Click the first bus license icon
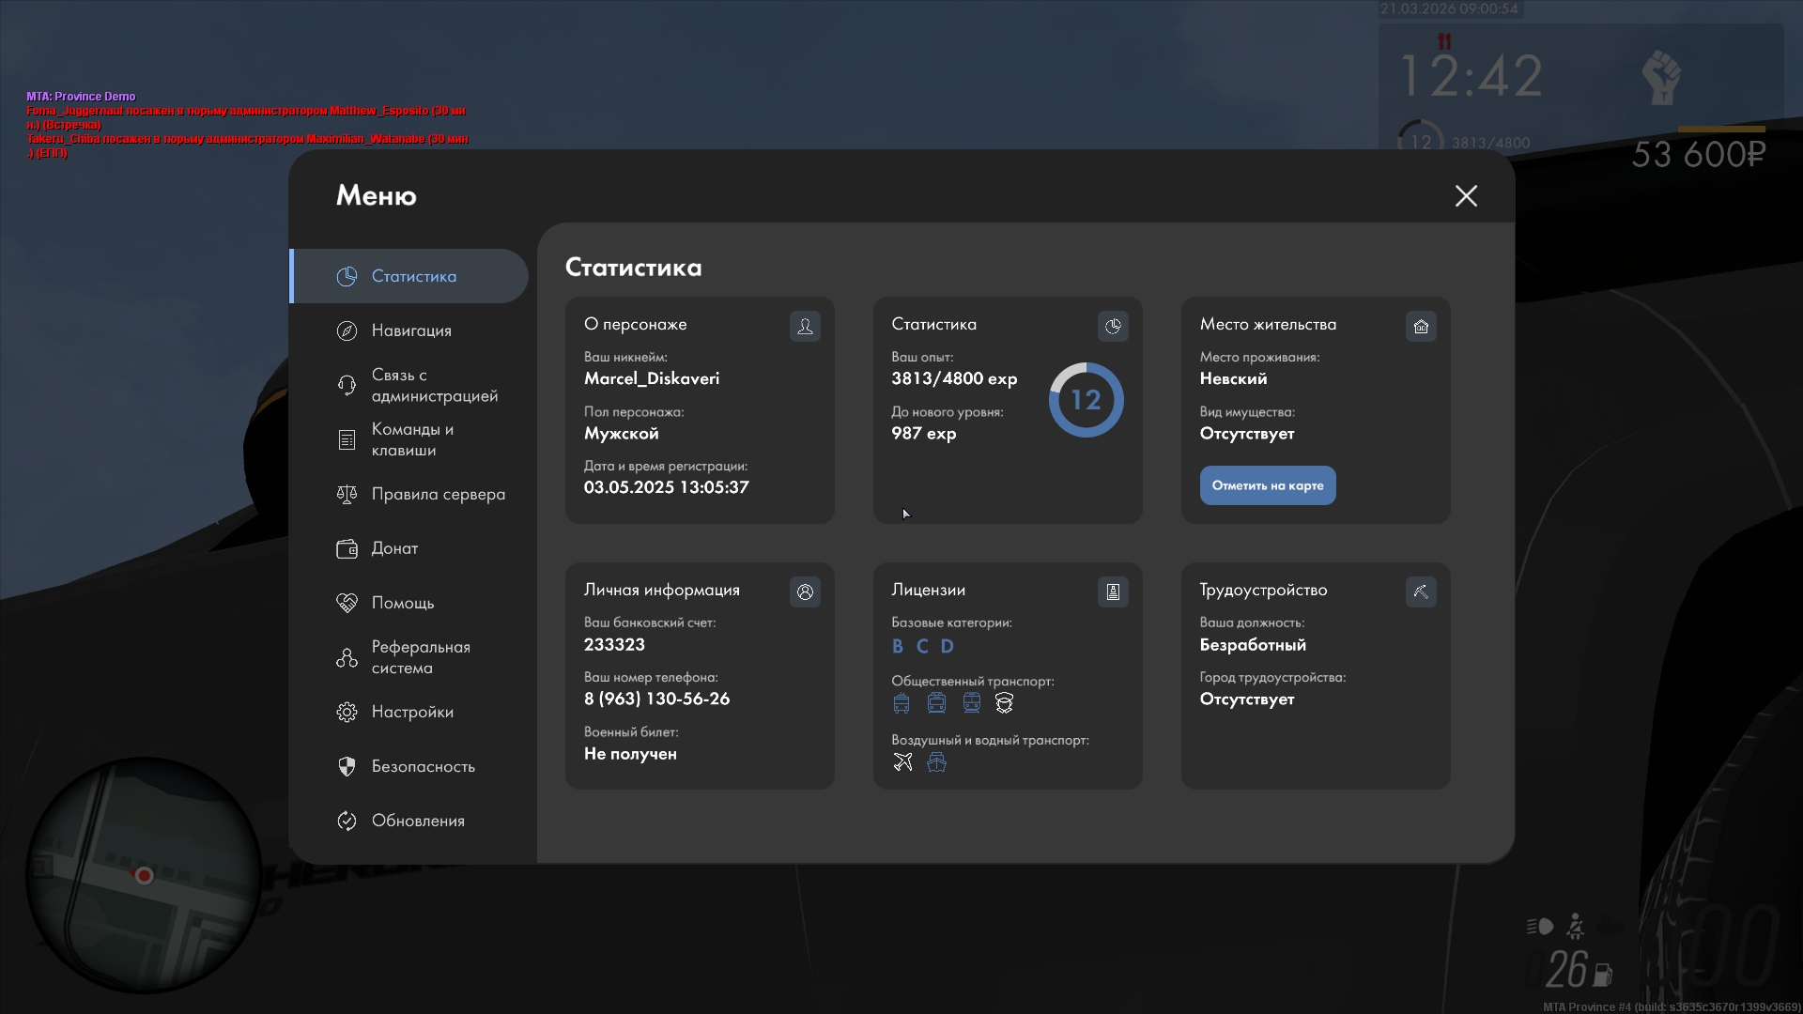 901,703
